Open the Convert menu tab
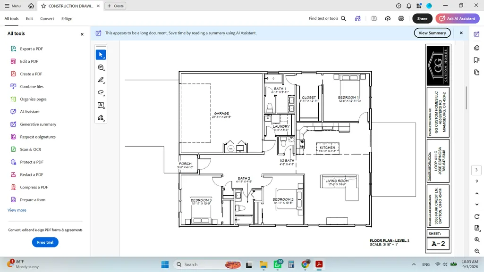484x272 pixels. click(x=47, y=19)
